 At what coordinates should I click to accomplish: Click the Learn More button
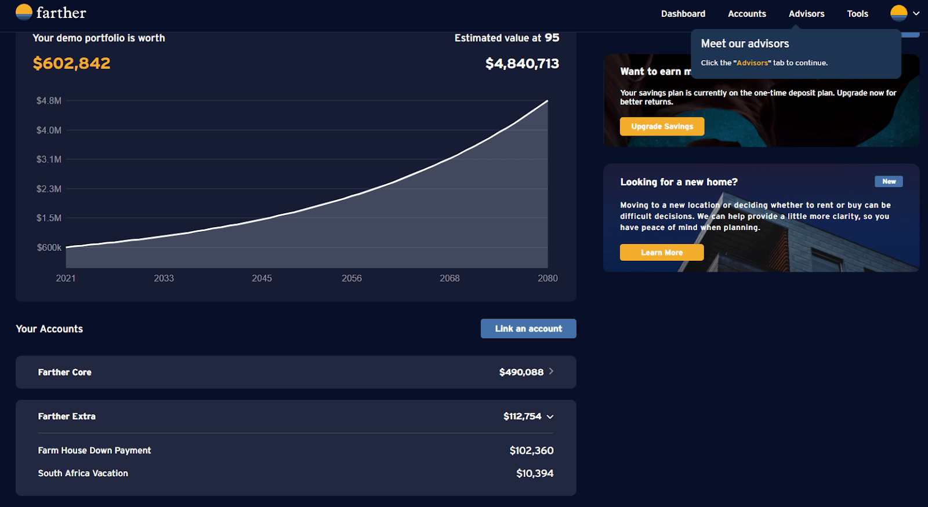[662, 253]
